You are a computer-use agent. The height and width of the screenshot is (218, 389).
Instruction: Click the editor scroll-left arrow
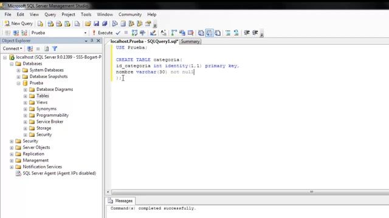pos(108,192)
